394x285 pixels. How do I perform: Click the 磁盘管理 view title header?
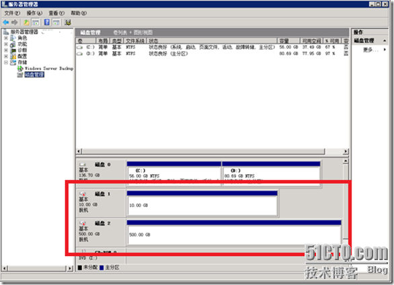(x=90, y=32)
